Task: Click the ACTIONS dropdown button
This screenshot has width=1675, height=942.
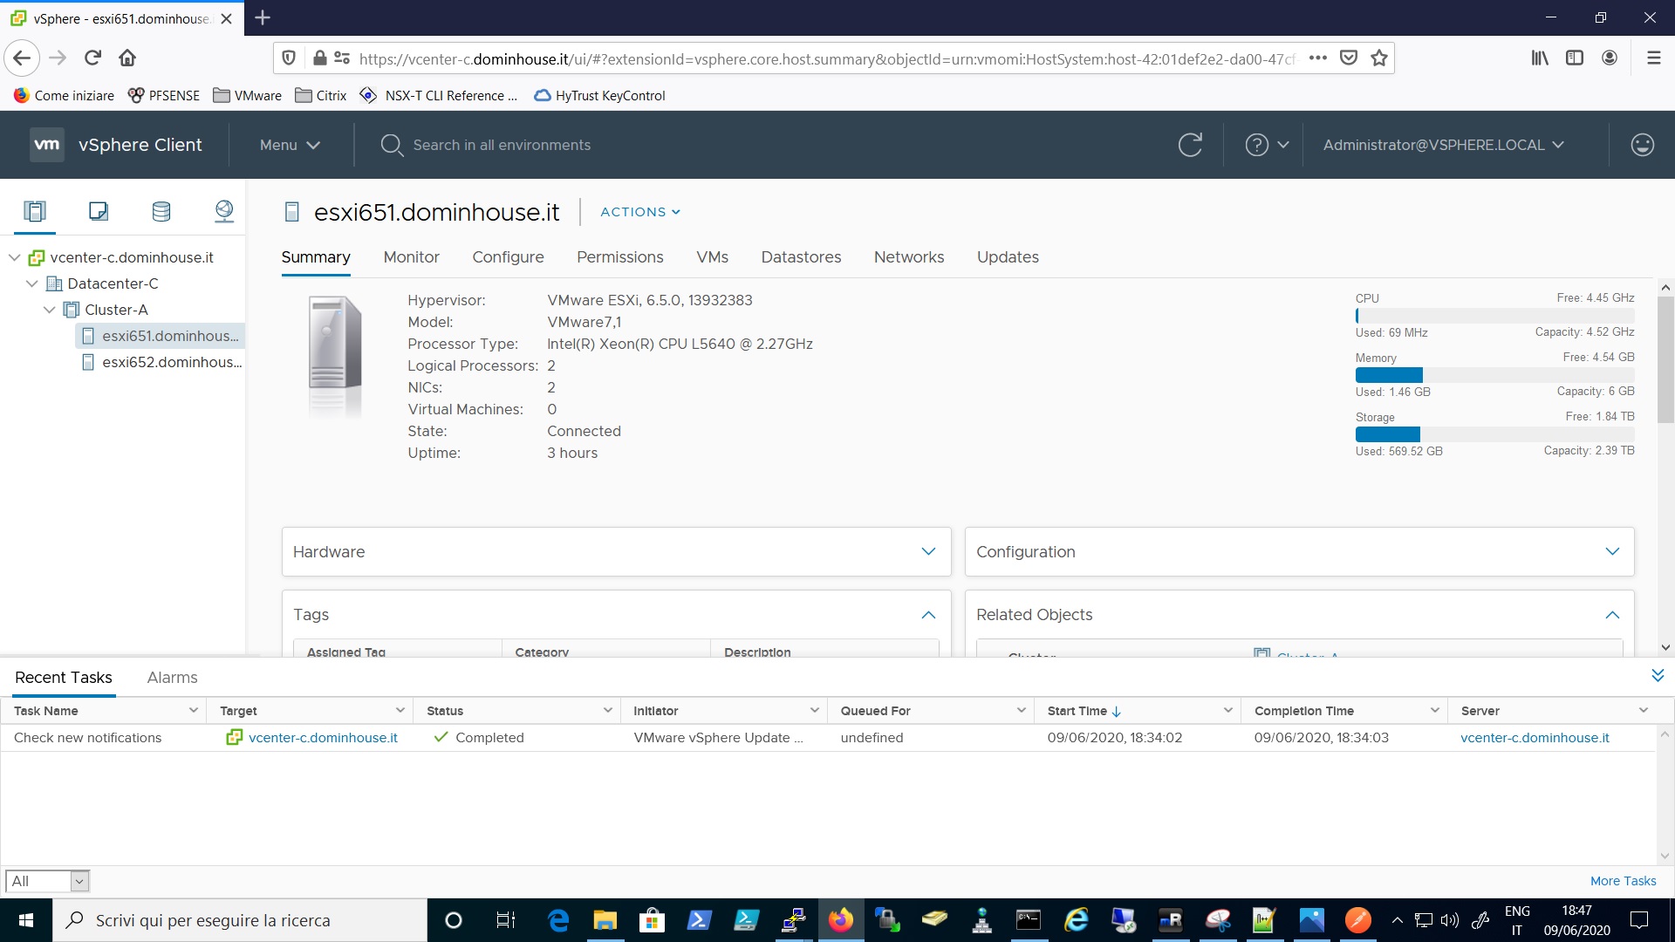Action: [639, 212]
